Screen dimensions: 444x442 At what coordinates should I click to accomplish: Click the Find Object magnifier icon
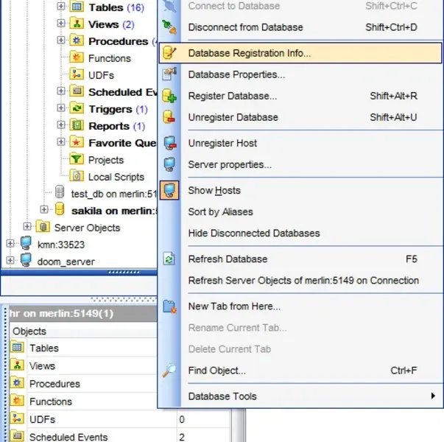click(x=169, y=371)
